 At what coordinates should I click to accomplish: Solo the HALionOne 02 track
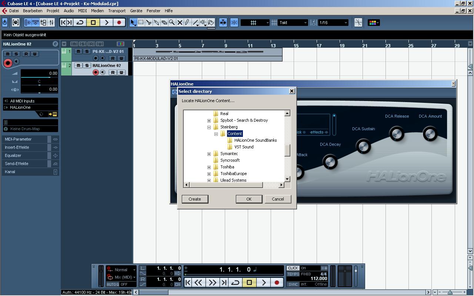pyautogui.click(x=87, y=65)
